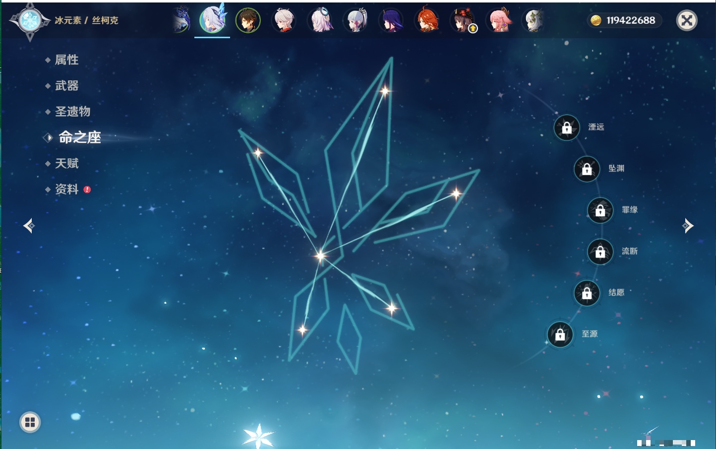Choose the pink-haired portrait wearing ring headpiece
This screenshot has width=716, height=449.
(x=321, y=20)
